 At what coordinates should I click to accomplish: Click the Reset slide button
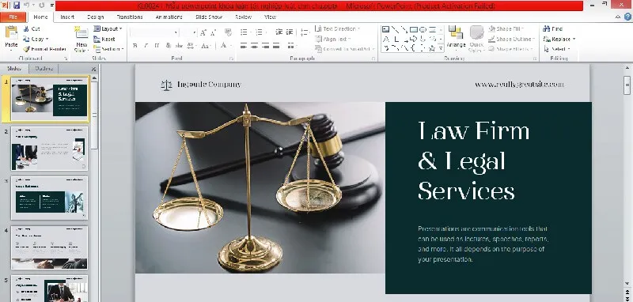(104, 39)
